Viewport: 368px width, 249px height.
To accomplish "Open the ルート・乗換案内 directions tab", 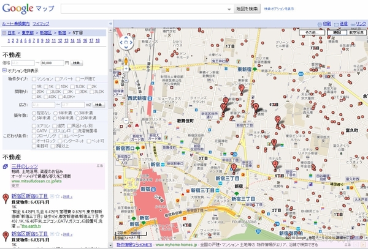I will [16, 24].
